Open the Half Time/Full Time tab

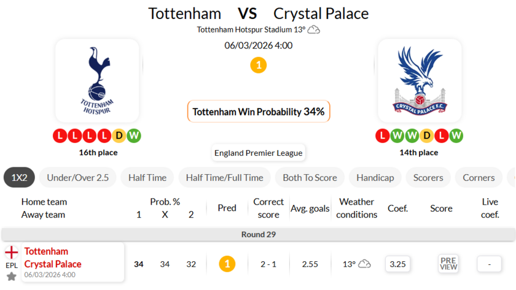pyautogui.click(x=224, y=177)
